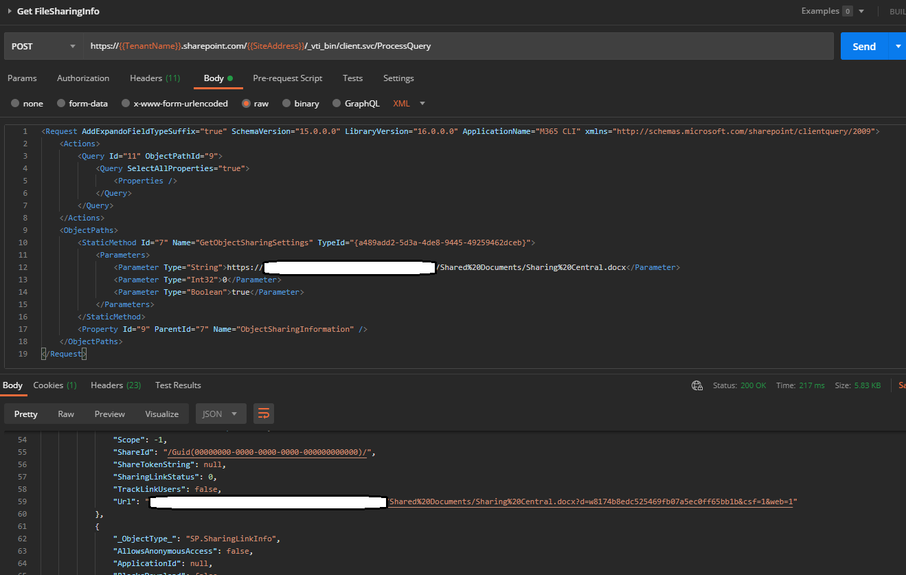906x575 pixels.
Task: Click the Send button
Action: (x=863, y=45)
